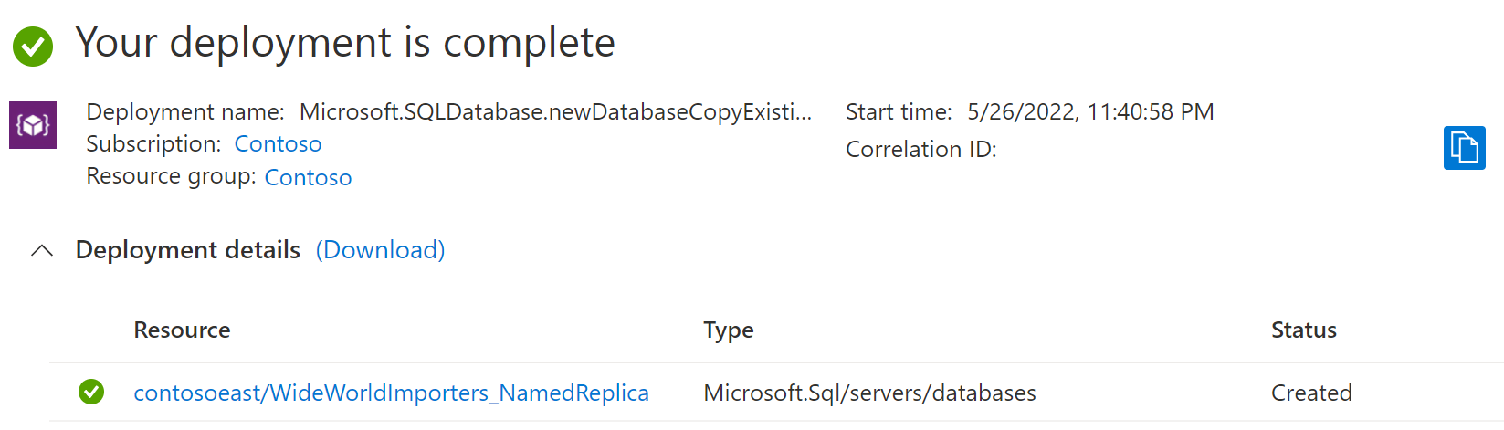Click the 'Your deployment is complete' heading
The height and width of the screenshot is (430, 1504).
click(345, 43)
